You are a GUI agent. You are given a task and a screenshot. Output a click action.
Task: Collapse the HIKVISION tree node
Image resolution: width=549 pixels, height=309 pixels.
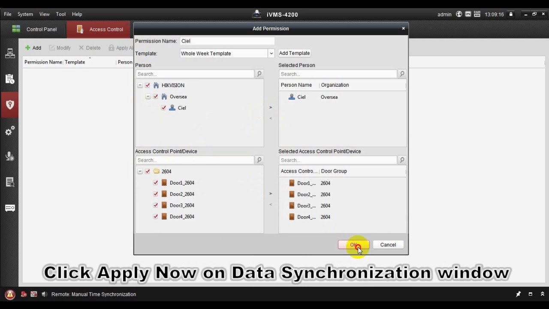140,85
